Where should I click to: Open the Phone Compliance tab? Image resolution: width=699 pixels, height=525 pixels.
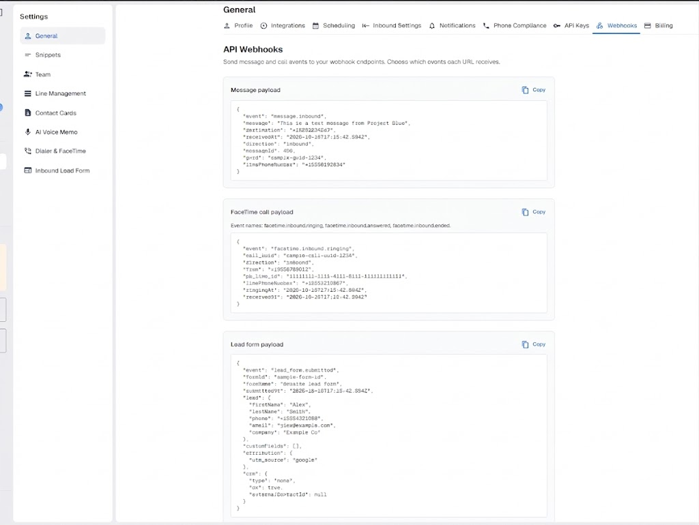pyautogui.click(x=515, y=26)
